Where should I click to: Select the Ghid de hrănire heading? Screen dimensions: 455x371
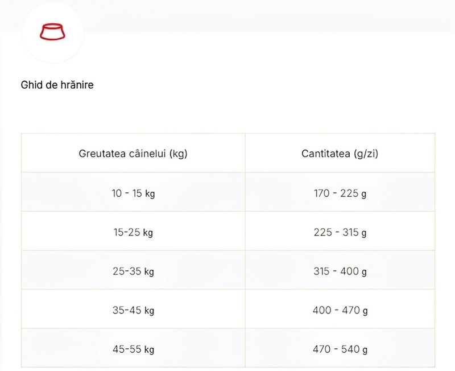pos(57,85)
